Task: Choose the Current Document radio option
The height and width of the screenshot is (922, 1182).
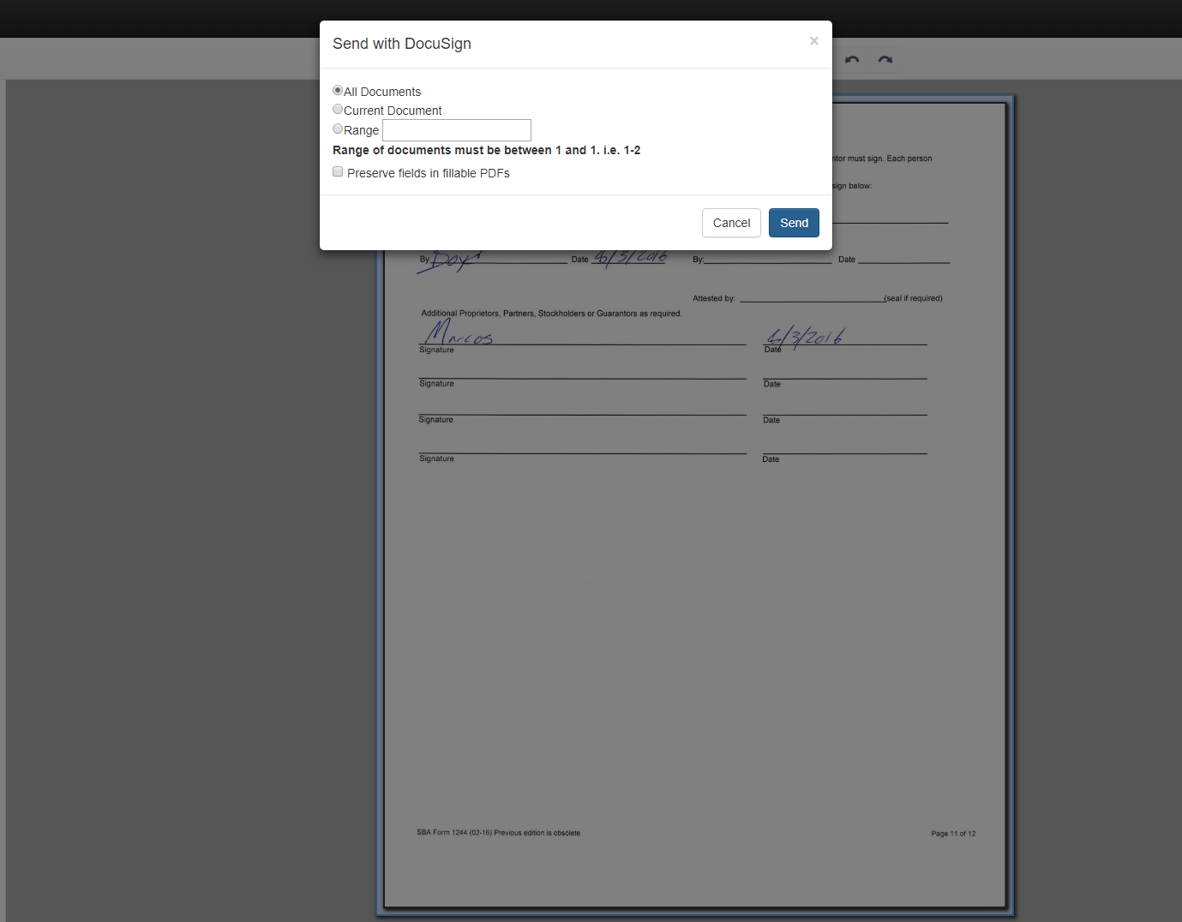Action: click(338, 109)
